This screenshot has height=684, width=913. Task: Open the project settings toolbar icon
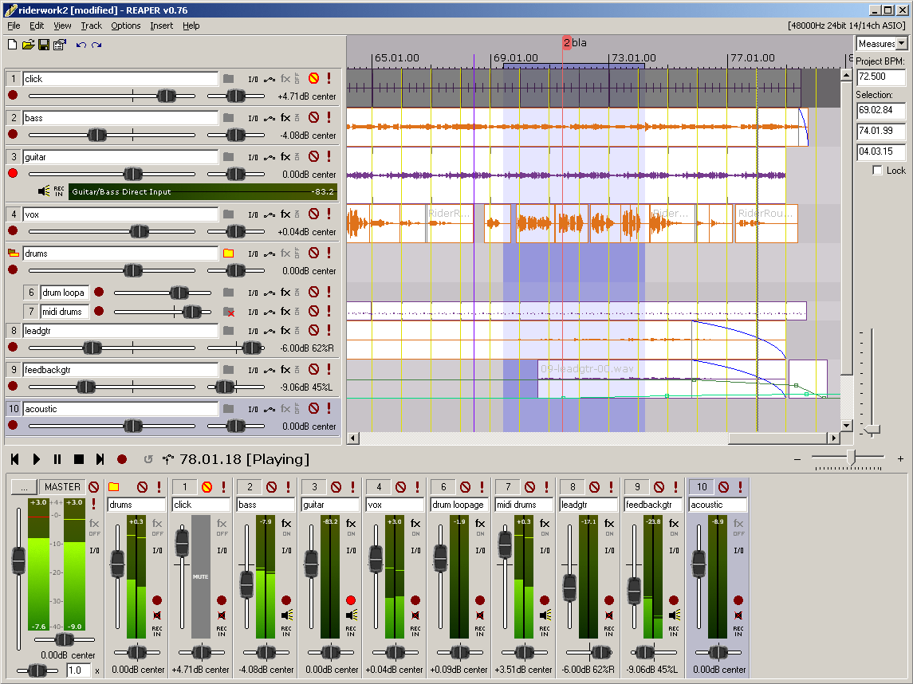[59, 45]
